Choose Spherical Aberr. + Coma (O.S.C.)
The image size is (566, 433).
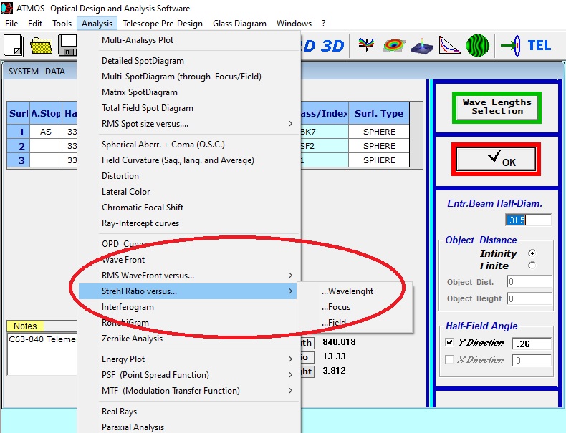pos(188,145)
